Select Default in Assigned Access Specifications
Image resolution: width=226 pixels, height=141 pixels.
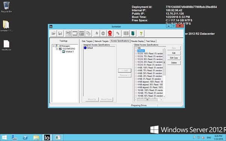click(90, 48)
